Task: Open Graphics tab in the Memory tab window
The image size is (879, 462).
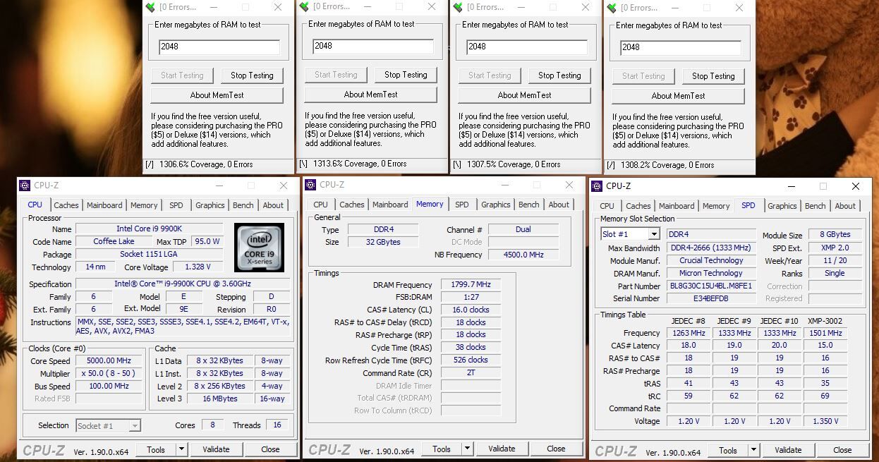Action: coord(496,205)
